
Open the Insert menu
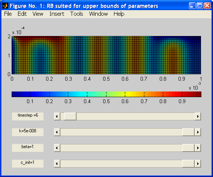(x=57, y=14)
